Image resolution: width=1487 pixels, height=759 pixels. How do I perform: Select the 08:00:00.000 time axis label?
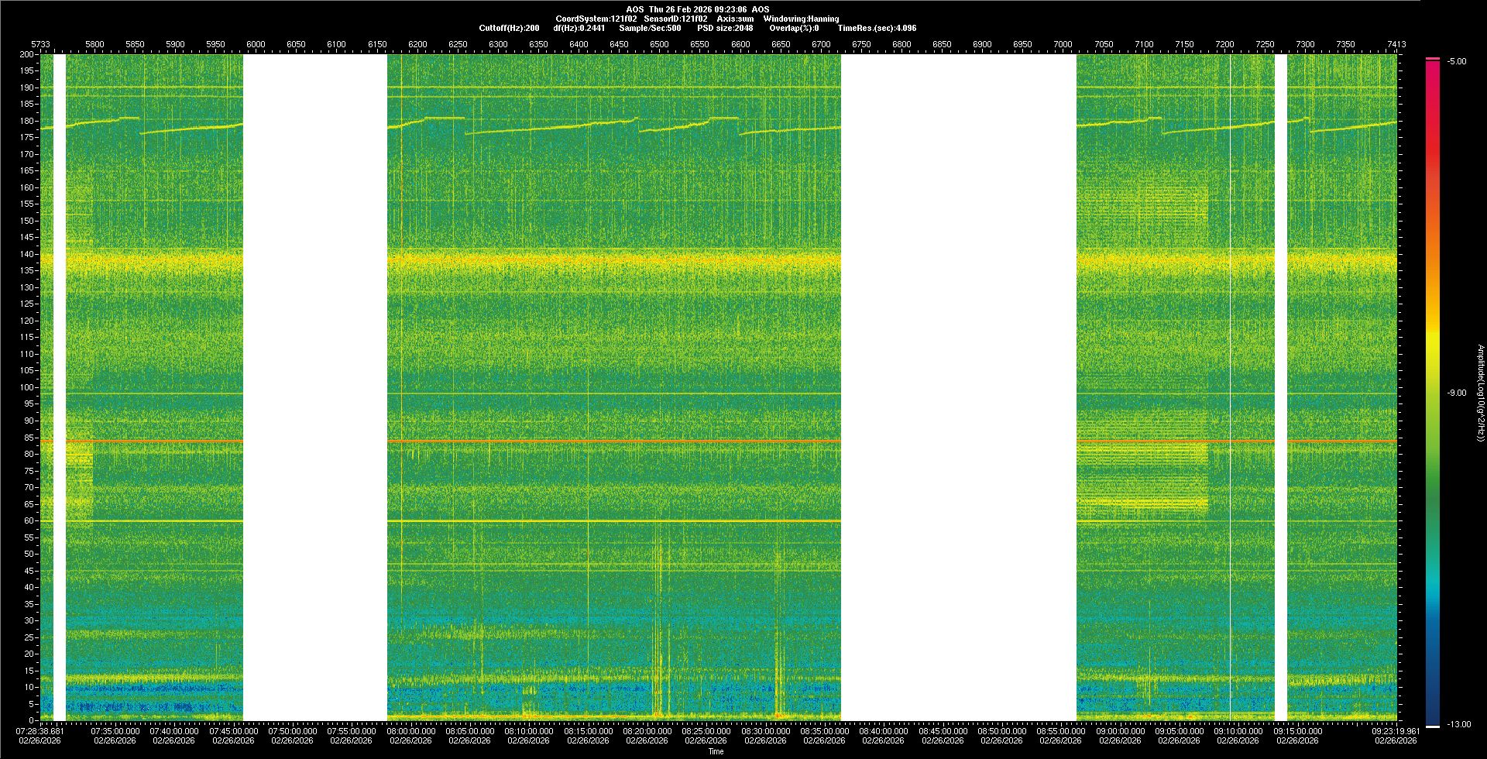pos(410,730)
